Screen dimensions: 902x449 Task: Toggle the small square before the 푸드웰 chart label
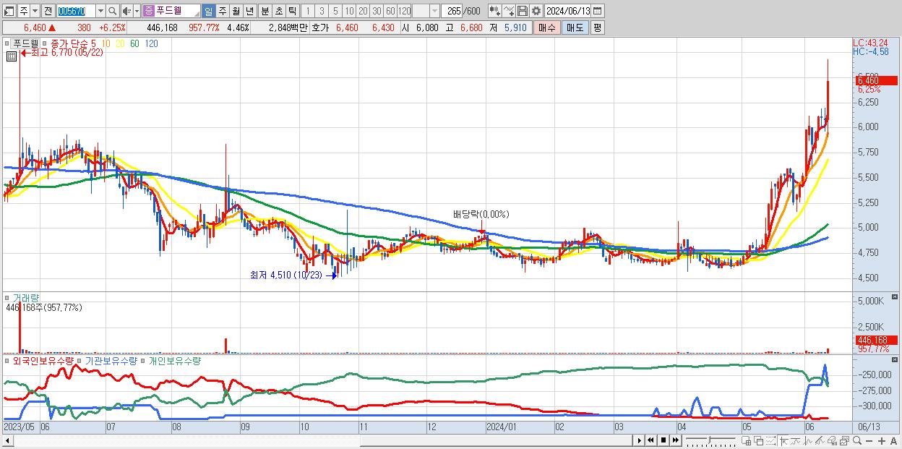(7, 43)
